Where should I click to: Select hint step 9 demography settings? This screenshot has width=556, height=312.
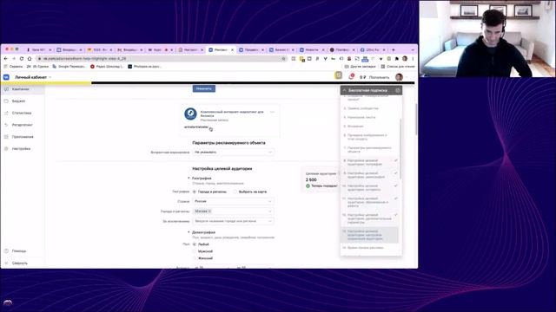point(369,175)
